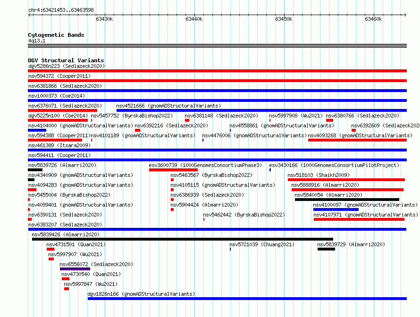Select the dgv1826n166 blue variant bar

point(247,299)
